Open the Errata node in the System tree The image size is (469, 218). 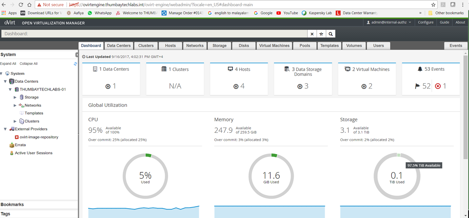(x=20, y=145)
